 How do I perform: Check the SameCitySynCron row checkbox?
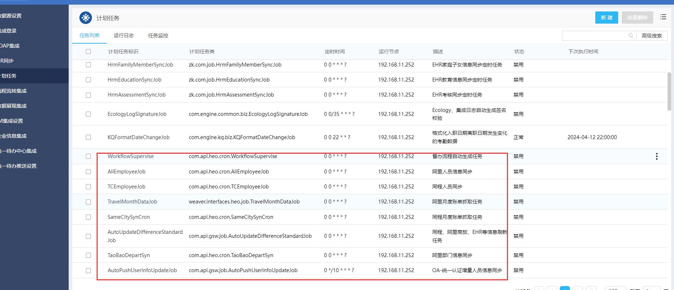coord(88,217)
